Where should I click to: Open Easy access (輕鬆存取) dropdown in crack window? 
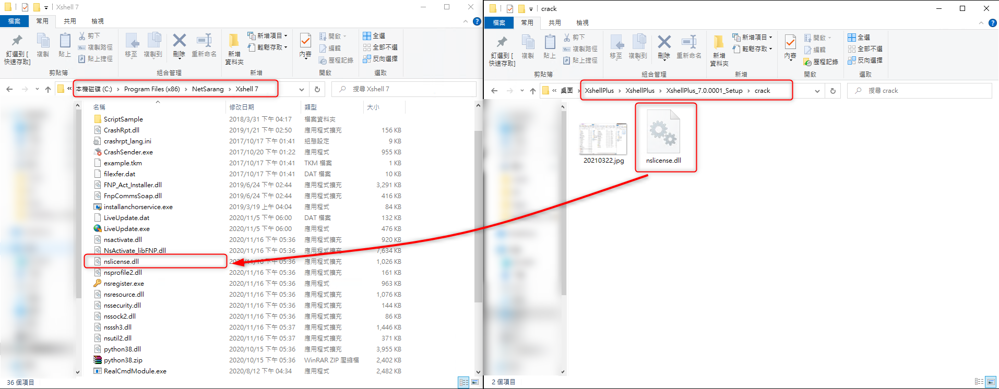[x=752, y=49]
